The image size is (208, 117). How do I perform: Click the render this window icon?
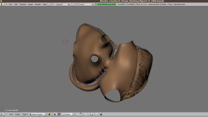(x=101, y=114)
